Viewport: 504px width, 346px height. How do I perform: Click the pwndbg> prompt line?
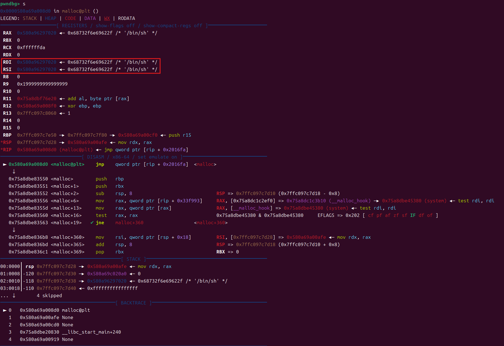(x=10, y=4)
